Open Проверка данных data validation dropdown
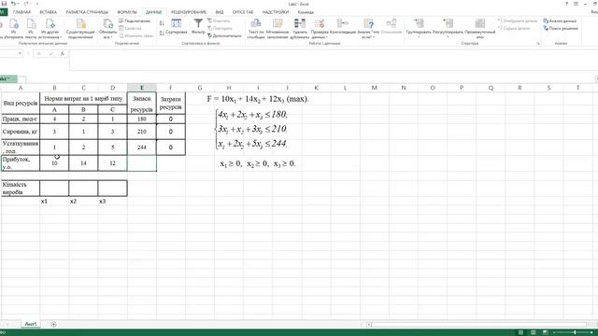Image resolution: width=598 pixels, height=336 pixels. pyautogui.click(x=320, y=29)
